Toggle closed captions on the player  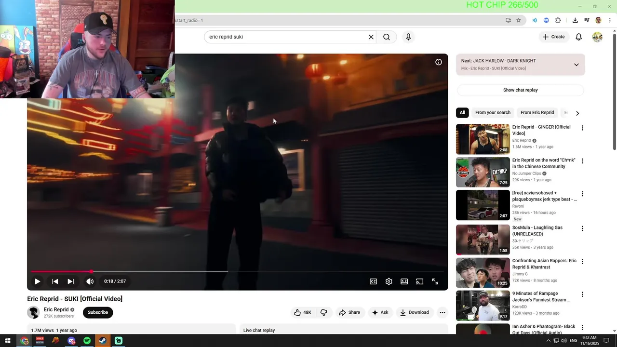tap(373, 281)
